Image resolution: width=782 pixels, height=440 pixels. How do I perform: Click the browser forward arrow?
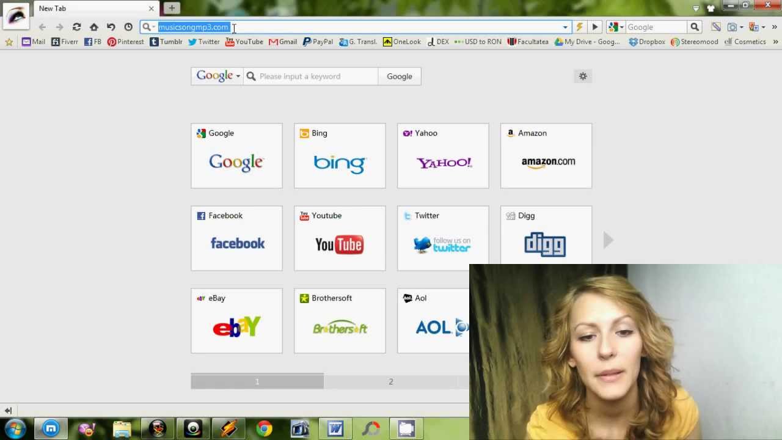click(59, 27)
